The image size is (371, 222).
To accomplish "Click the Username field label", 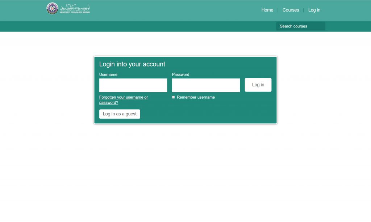I will 108,74.
